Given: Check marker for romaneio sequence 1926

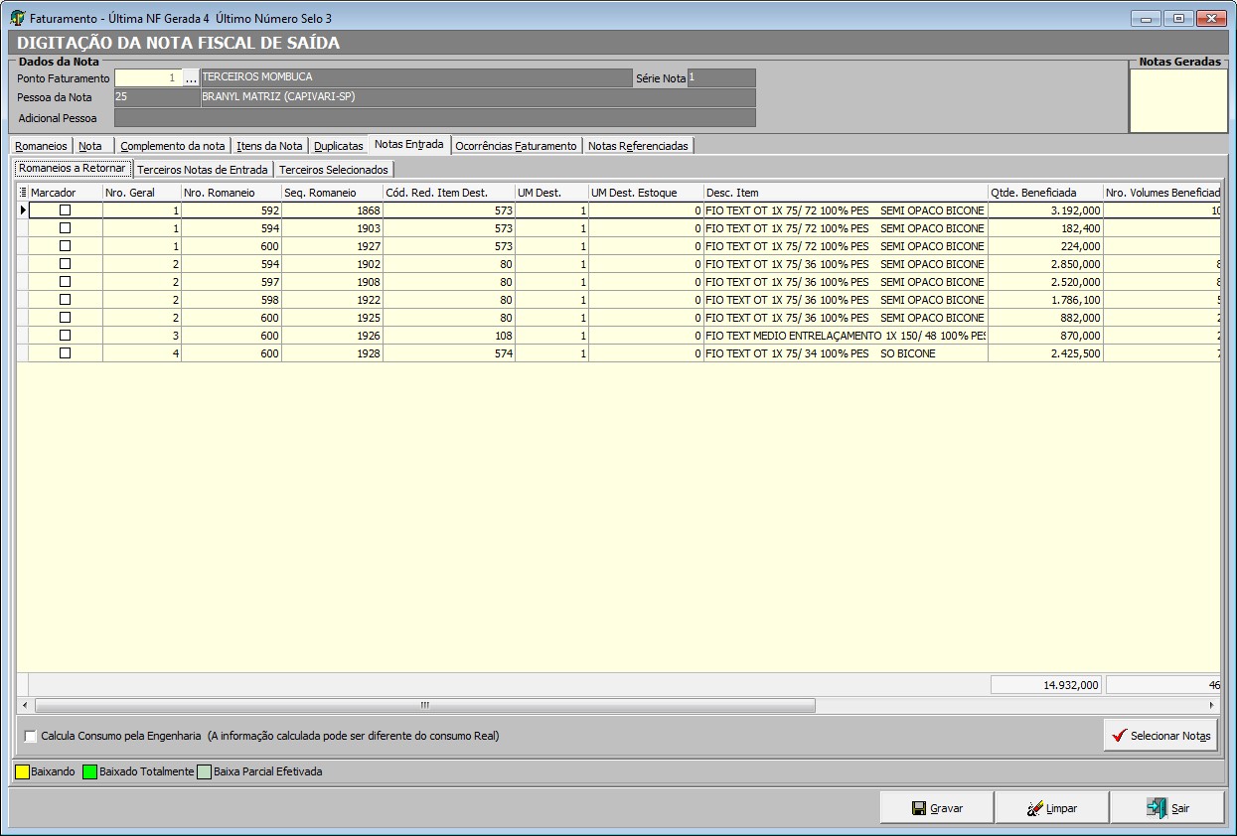Looking at the screenshot, I should point(66,336).
